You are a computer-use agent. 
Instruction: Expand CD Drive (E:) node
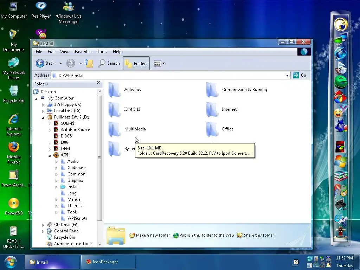43,225
